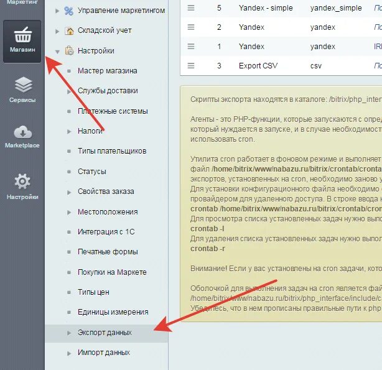The width and height of the screenshot is (382, 370).
Task: Open row menu for Yandex - simple
Action: pos(191,8)
